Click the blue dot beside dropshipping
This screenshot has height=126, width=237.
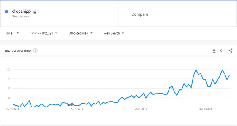pyautogui.click(x=7, y=12)
